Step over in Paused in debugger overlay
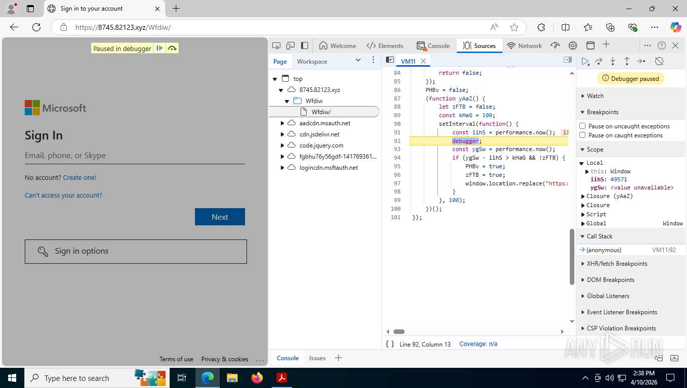This screenshot has height=388, width=687. (172, 48)
